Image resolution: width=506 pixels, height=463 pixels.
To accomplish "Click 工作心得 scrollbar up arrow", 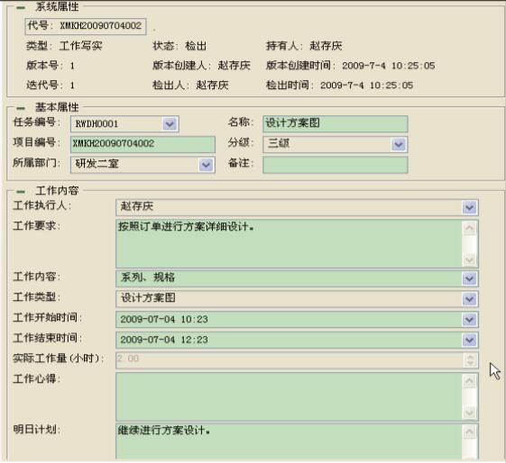I will coord(470,381).
